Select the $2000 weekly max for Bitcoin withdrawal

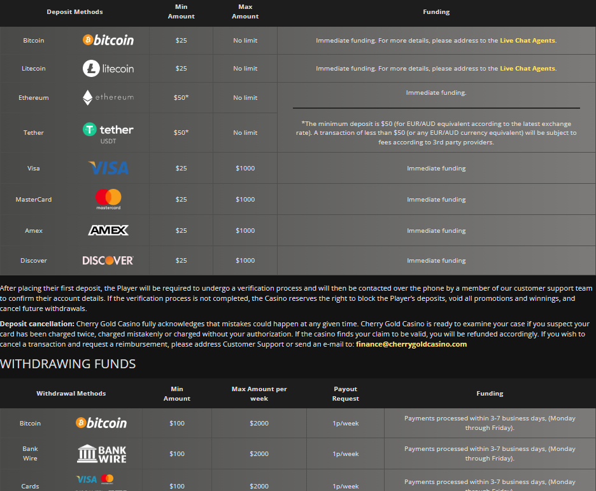(259, 423)
